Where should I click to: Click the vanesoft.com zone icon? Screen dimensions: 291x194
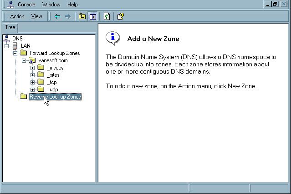click(32, 60)
